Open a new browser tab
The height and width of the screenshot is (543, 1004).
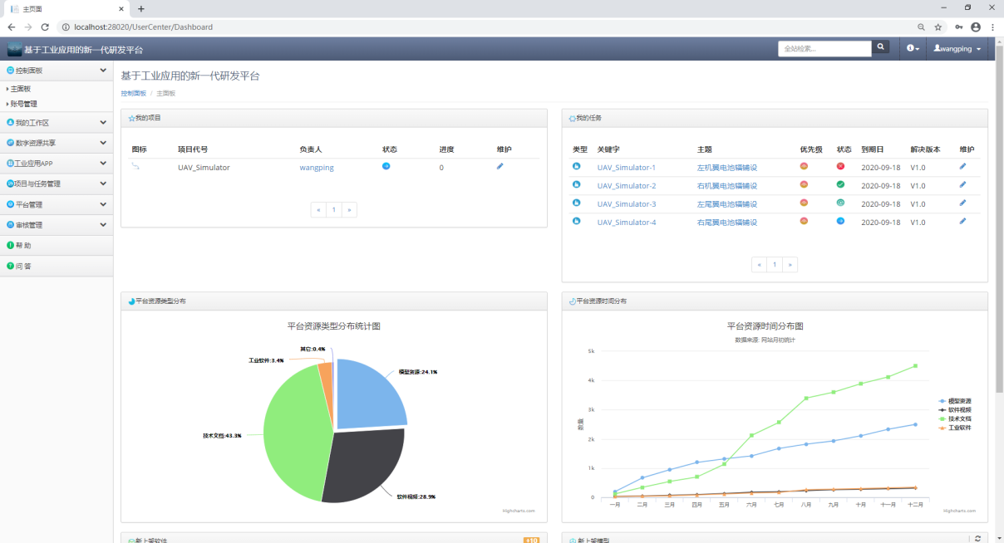pyautogui.click(x=141, y=8)
